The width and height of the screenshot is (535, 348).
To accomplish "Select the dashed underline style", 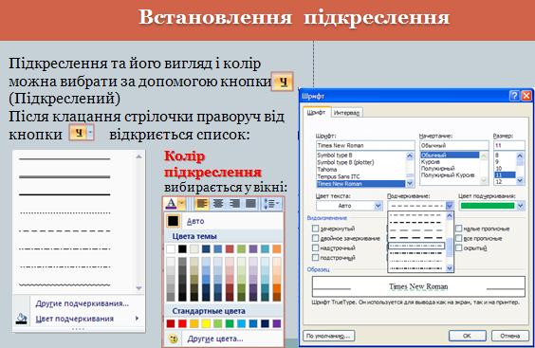I will pos(65,231).
